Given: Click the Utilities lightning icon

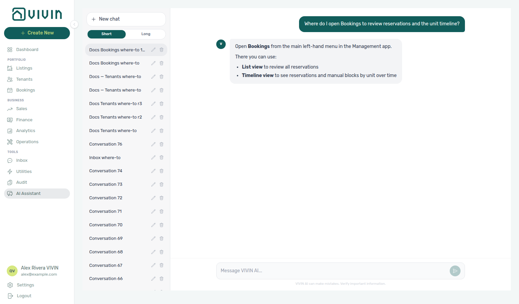Looking at the screenshot, I should pos(10,172).
